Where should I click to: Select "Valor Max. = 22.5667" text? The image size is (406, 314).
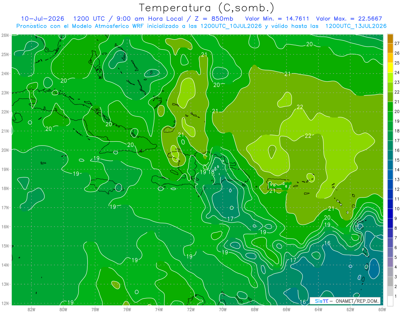pyautogui.click(x=349, y=19)
